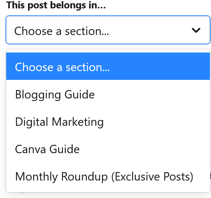Viewport: 211px width, 198px height.
Task: Open the Choose a section combo box
Action: 108,30
